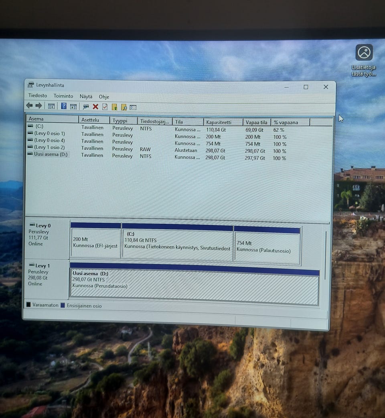This screenshot has height=418, width=385.
Task: Sort by the Tiedostojärj... column header
Action: [155, 121]
